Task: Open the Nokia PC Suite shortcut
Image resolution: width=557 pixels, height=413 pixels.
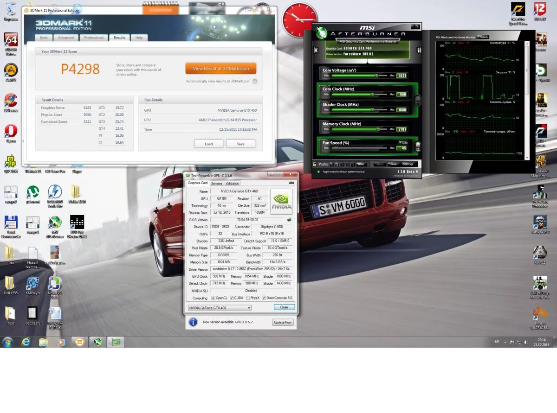Action: coord(55,287)
